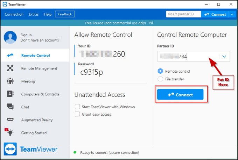The height and width of the screenshot is (160, 238).
Task: Click the Feedback button
Action: pos(65,14)
